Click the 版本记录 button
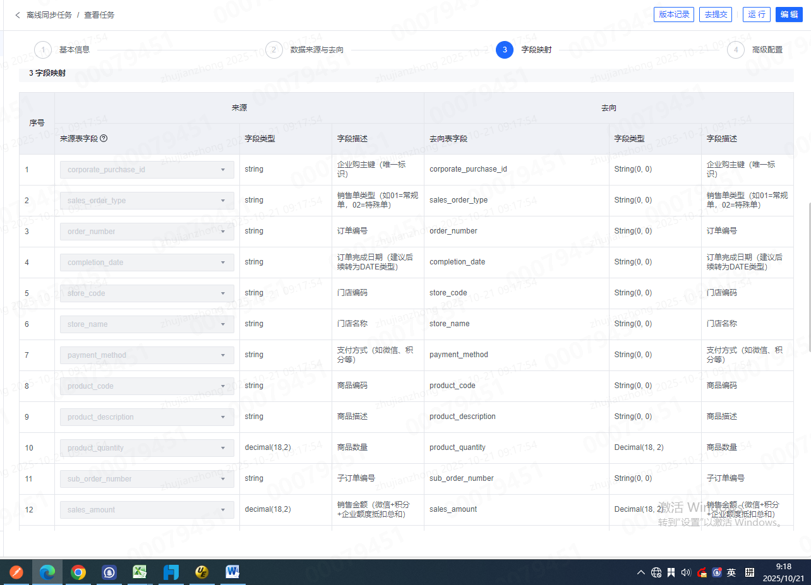This screenshot has height=585, width=811. pyautogui.click(x=673, y=15)
